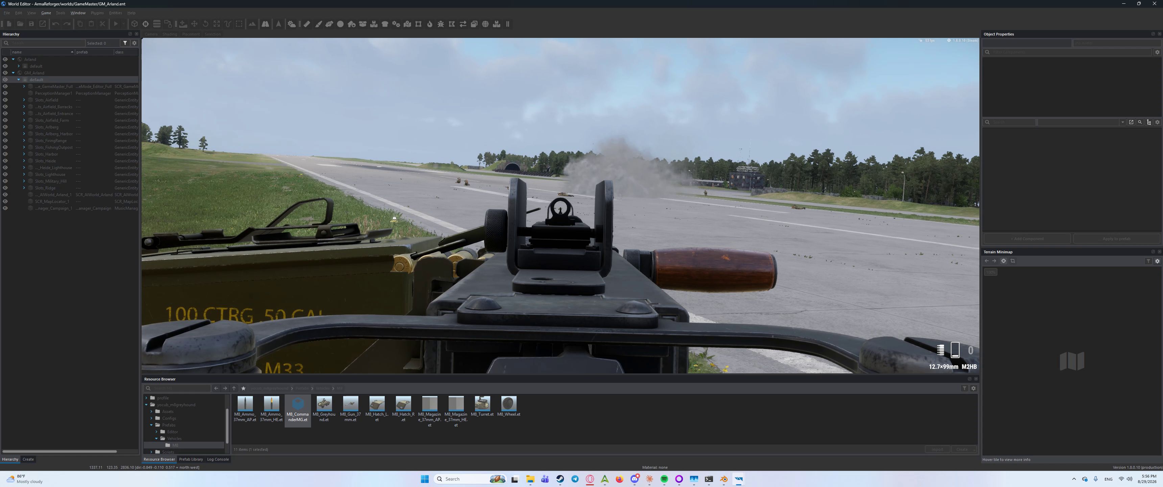Select the move gizmo tool icon
Screen dimensions: 1163x487
click(195, 24)
